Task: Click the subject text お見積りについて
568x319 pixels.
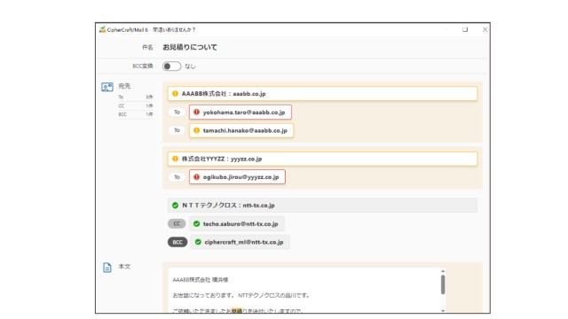Action: pyautogui.click(x=190, y=47)
